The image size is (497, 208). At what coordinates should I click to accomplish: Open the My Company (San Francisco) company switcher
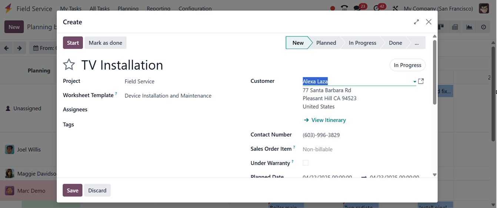(438, 9)
